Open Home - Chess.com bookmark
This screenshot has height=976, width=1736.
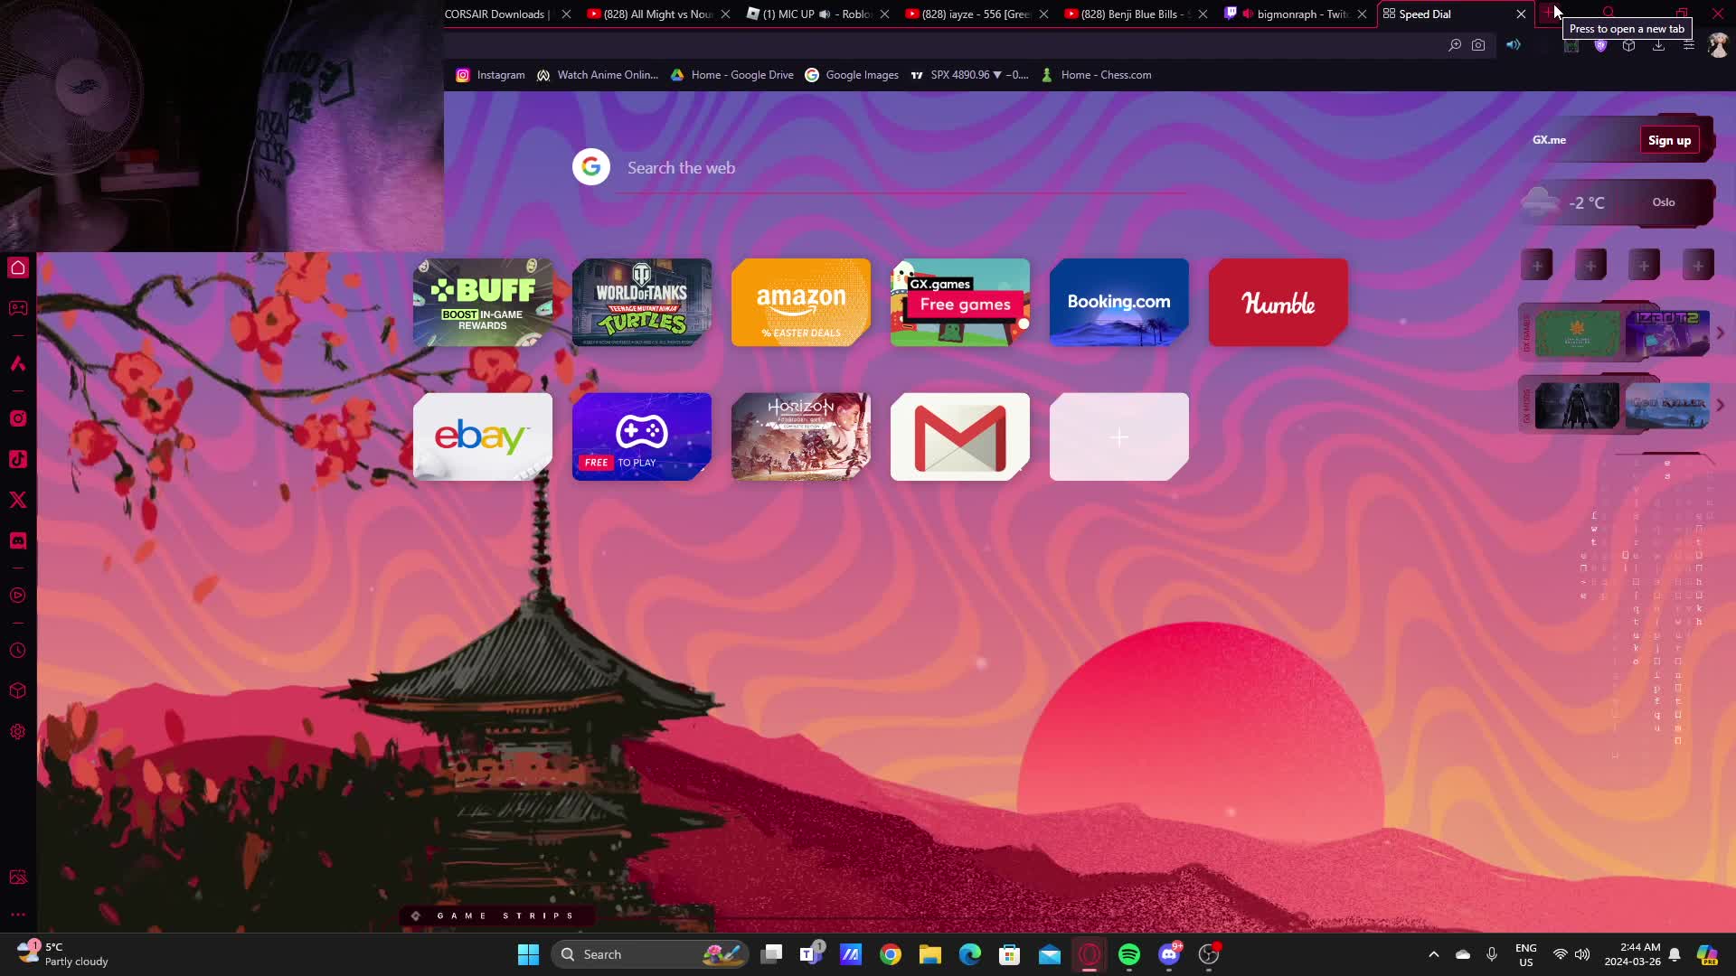pyautogui.click(x=1096, y=75)
